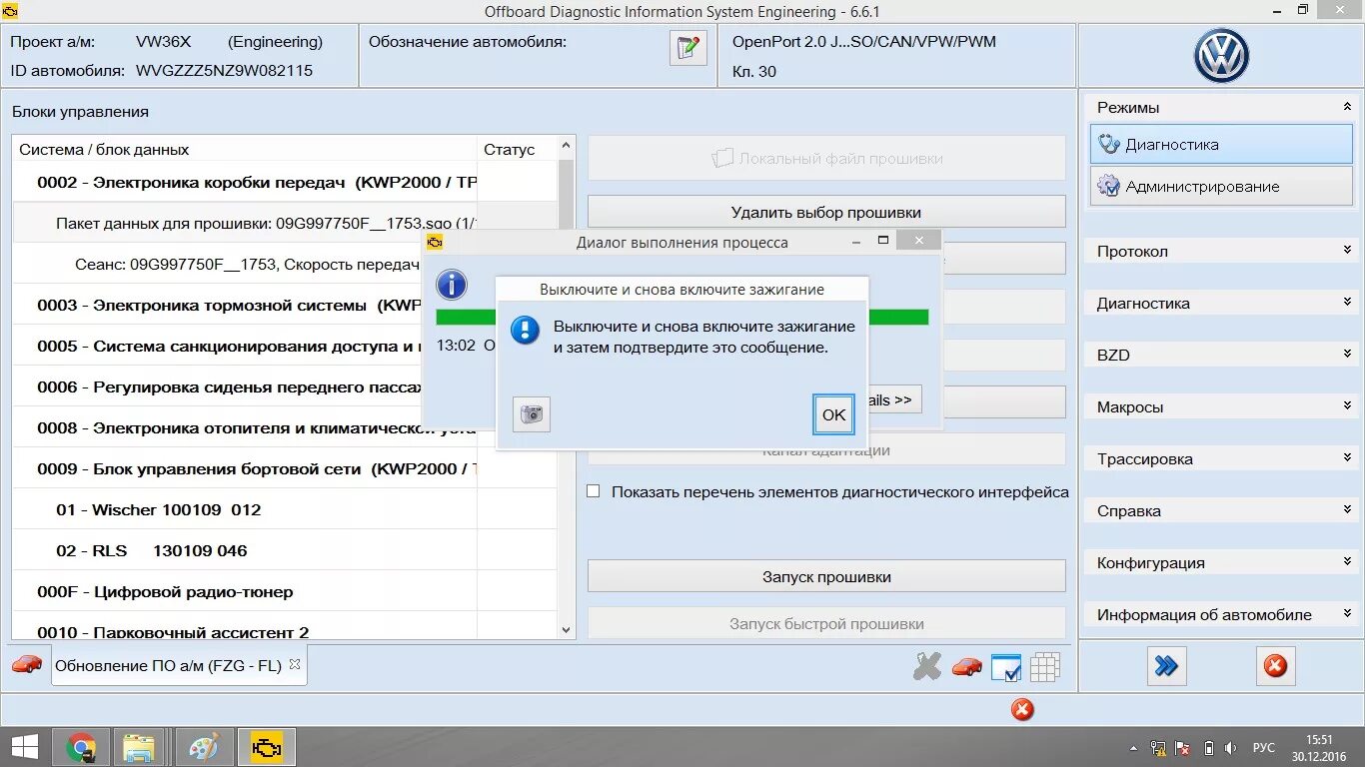
Task: Click the blue double-arrow forward button
Action: [1166, 666]
